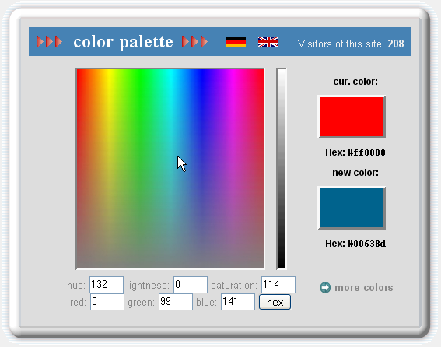
Task: Click the red arrows left of title
Action: pyautogui.click(x=49, y=42)
